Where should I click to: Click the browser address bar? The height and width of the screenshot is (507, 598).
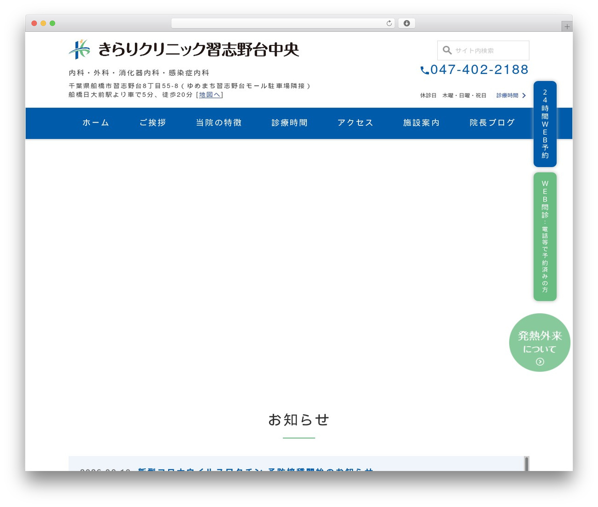pos(283,23)
